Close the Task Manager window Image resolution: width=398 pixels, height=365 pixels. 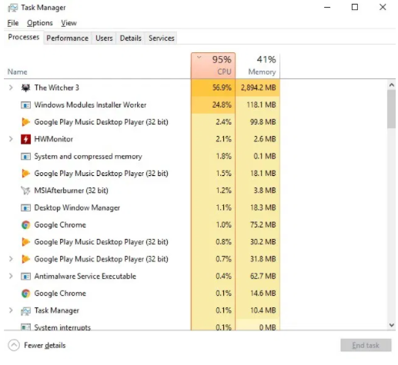click(383, 7)
